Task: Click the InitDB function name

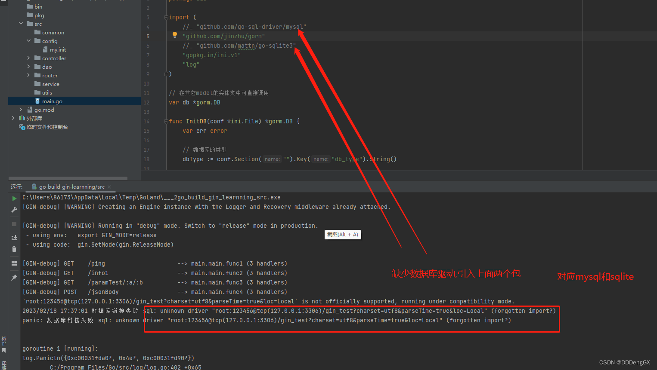Action: (196, 121)
